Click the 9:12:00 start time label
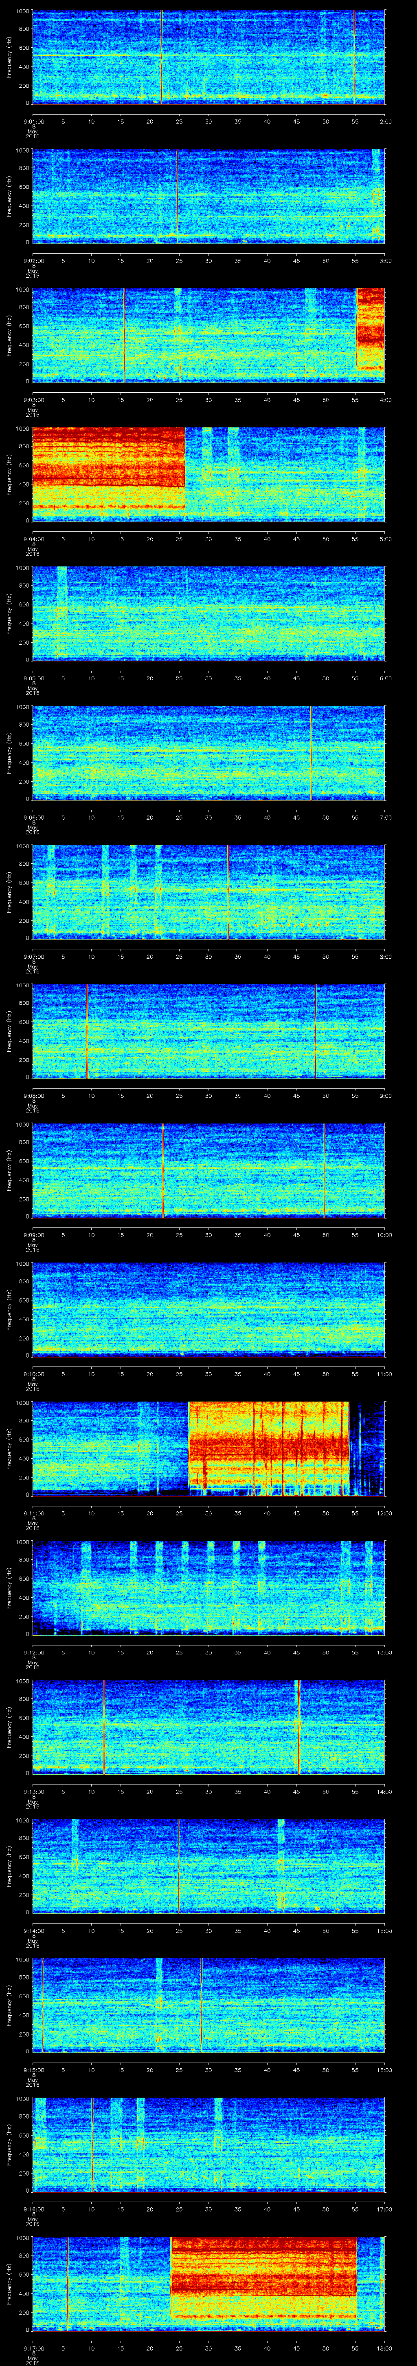 click(33, 1652)
